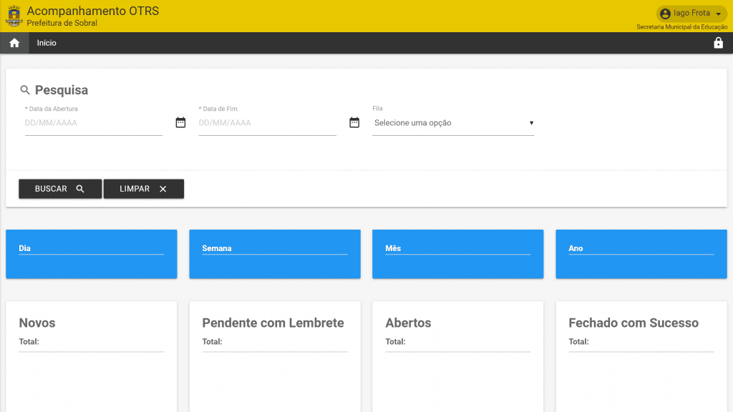Click the lock icon in the navigation bar
This screenshot has height=412, width=733.
[718, 43]
